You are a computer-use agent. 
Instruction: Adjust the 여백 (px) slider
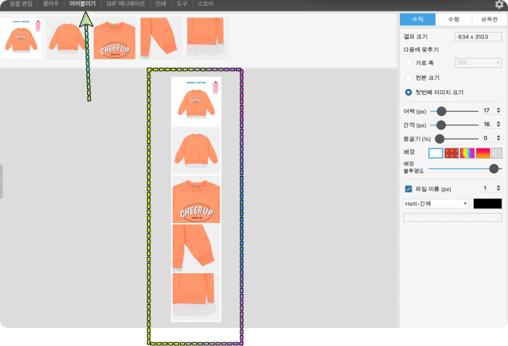pyautogui.click(x=454, y=111)
